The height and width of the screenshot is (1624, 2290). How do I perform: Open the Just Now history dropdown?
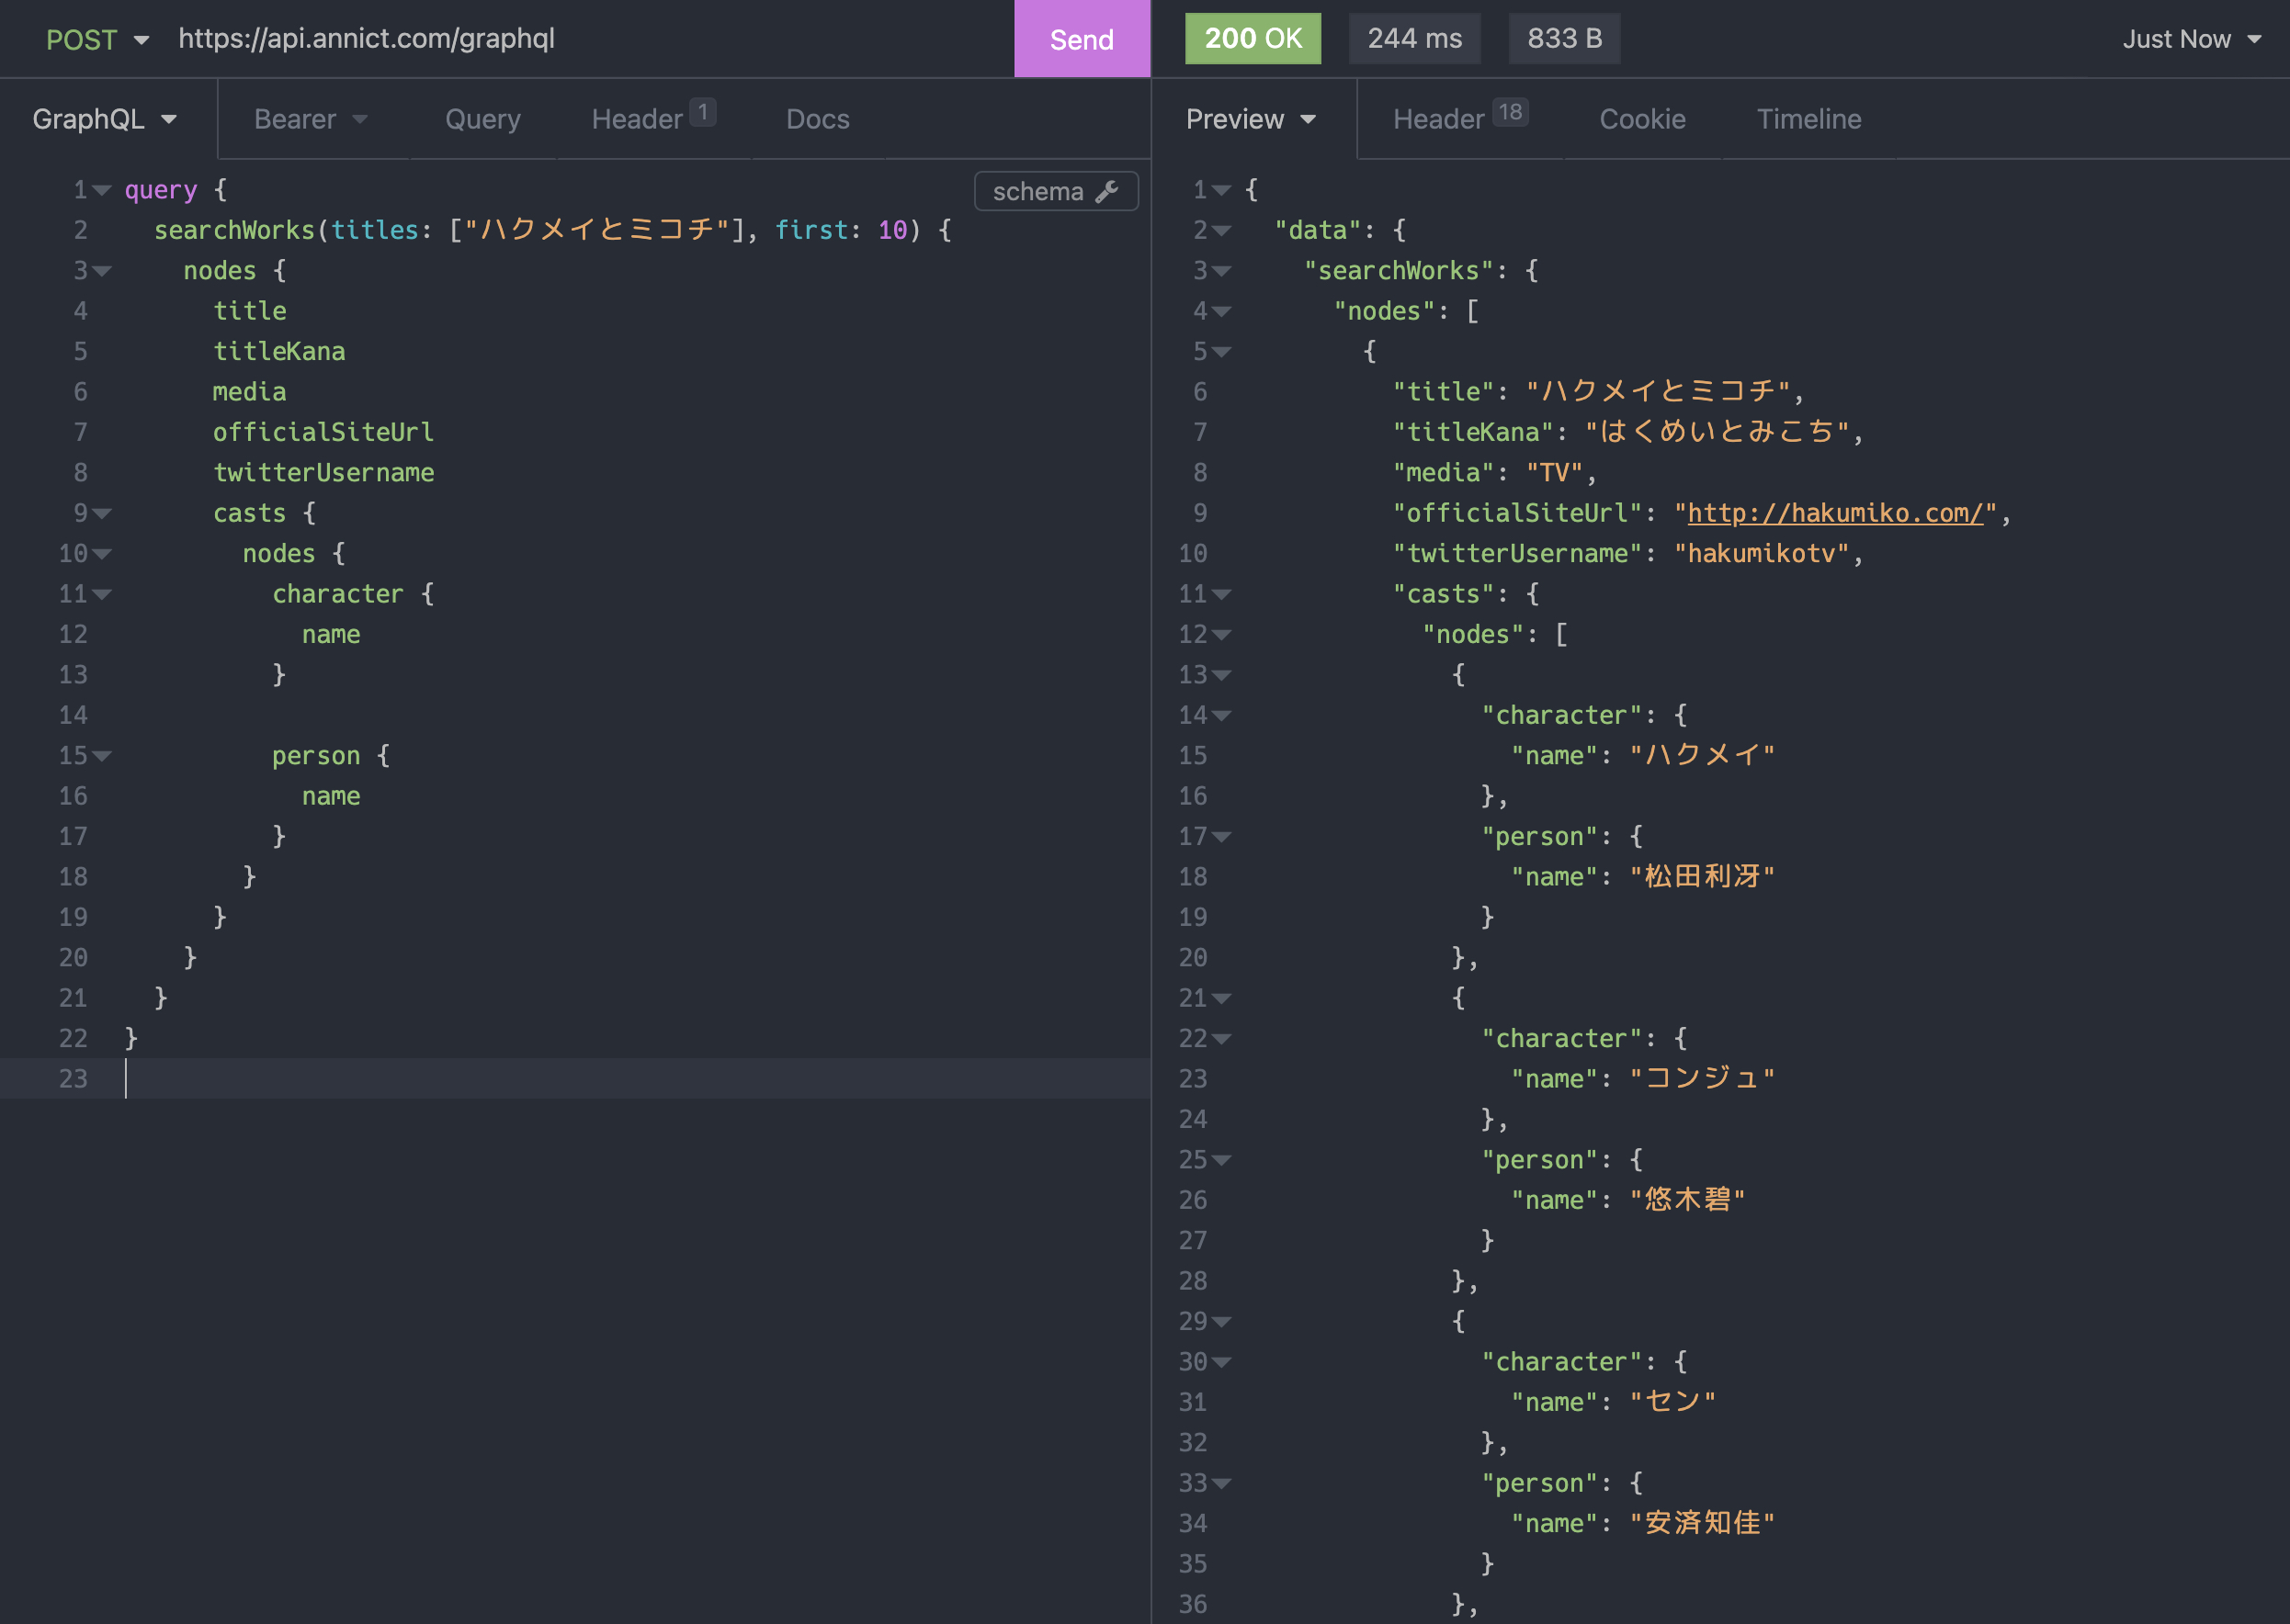point(2193,39)
